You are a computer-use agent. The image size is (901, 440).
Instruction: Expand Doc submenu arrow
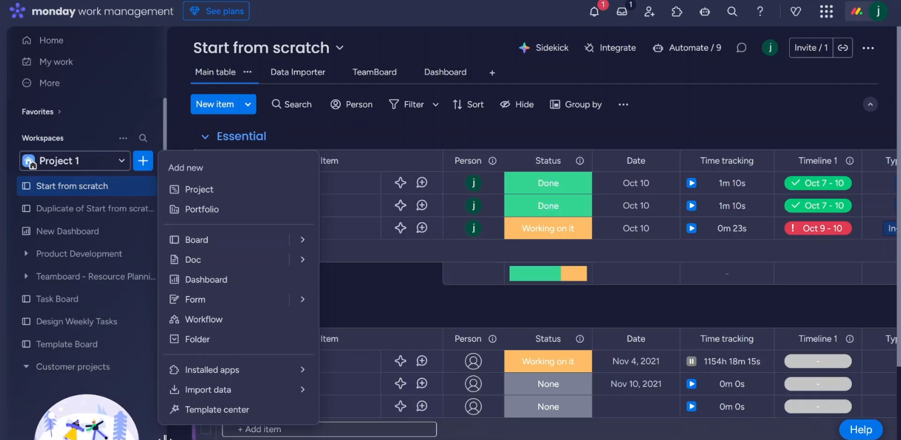(303, 259)
